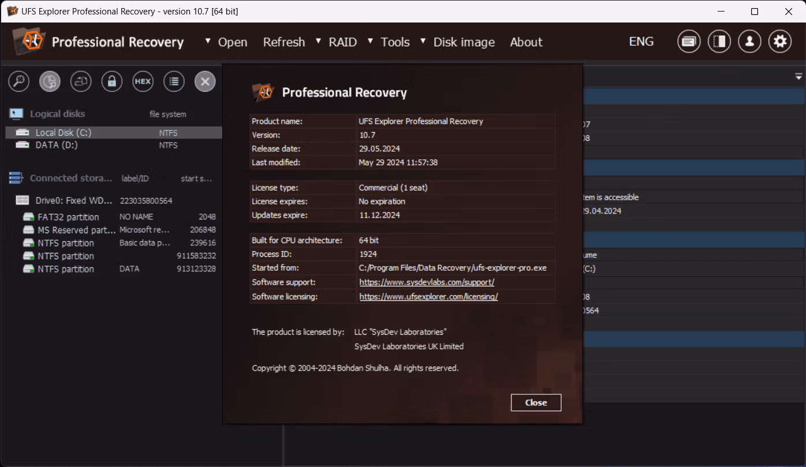Click the Logical disks monitor icon
Viewport: 806px width, 467px height.
click(x=16, y=114)
